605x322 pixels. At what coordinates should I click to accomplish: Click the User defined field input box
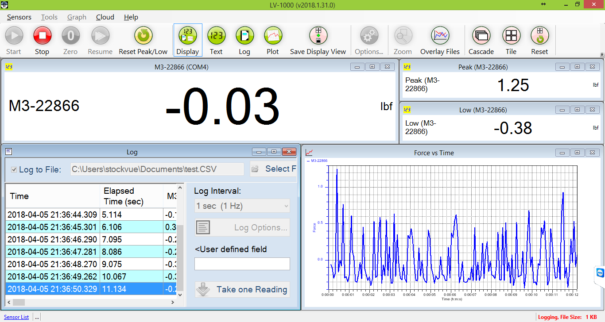click(x=242, y=264)
